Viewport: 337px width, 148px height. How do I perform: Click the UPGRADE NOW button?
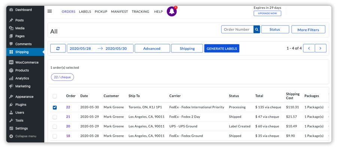pos(267,13)
